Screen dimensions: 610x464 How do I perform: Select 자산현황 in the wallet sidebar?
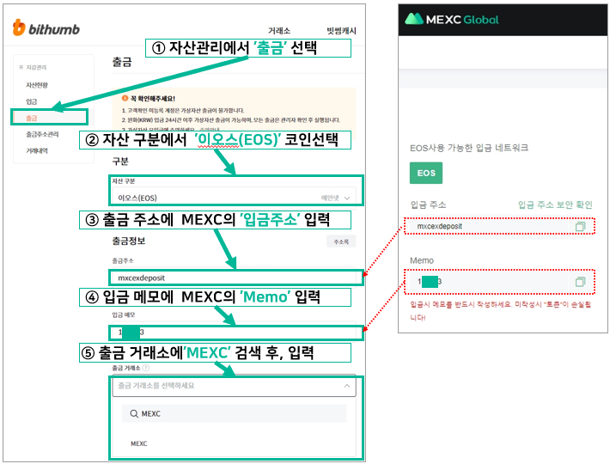pyautogui.click(x=37, y=85)
